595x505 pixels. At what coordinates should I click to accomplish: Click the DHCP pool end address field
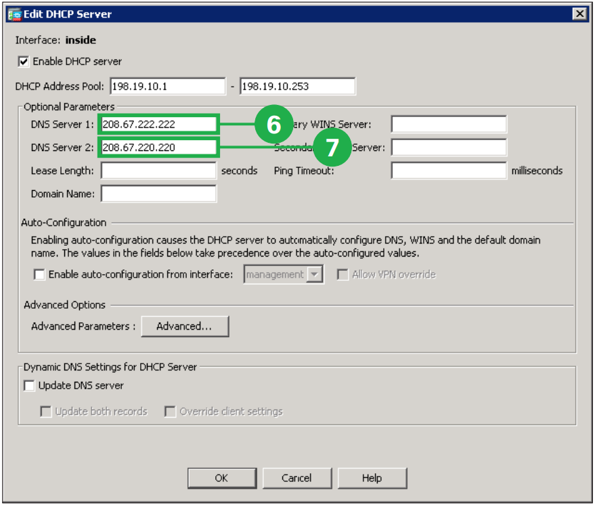[x=297, y=87]
